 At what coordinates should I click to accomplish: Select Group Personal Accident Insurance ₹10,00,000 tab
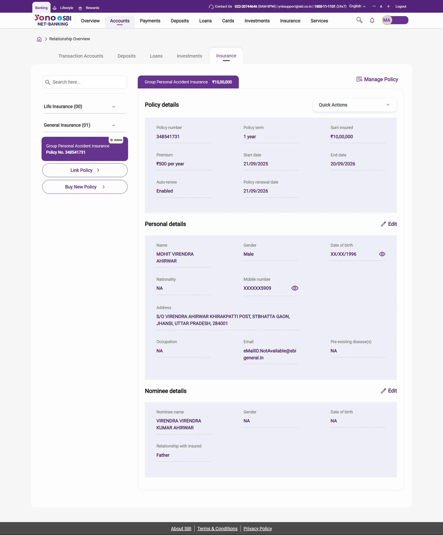tap(188, 82)
